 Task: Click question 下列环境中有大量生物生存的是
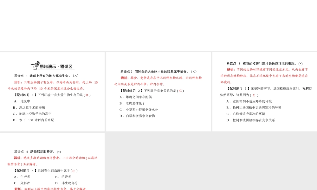(61, 95)
